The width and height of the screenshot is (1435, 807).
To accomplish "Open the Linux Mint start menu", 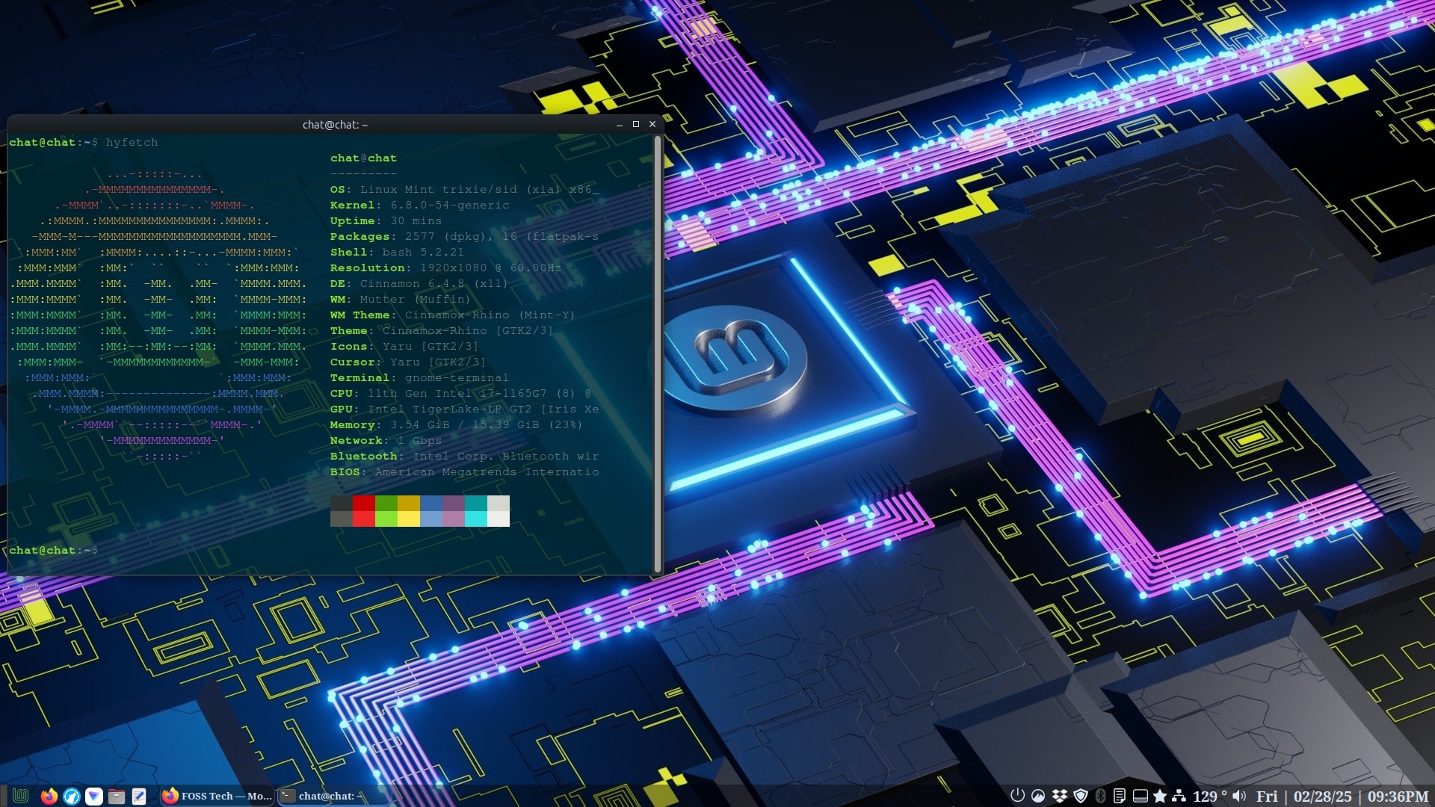I will click(20, 796).
